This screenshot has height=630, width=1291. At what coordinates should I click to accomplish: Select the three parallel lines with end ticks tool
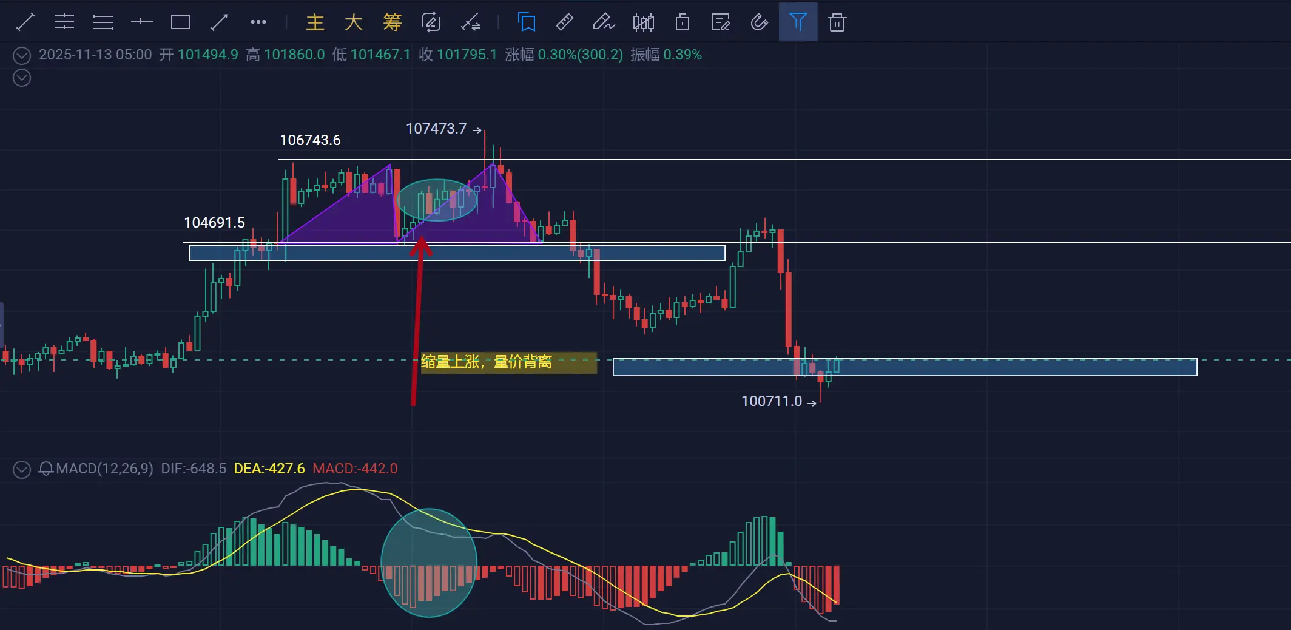point(103,22)
